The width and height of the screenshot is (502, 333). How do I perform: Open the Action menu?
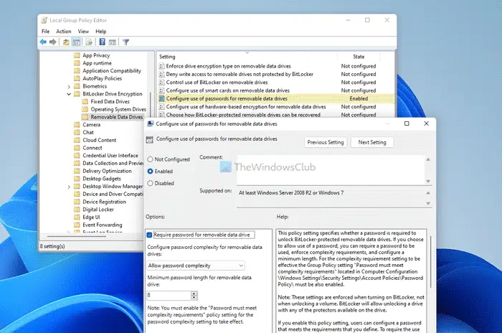pyautogui.click(x=64, y=32)
